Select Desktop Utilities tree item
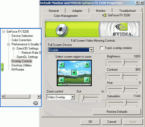The width and height of the screenshot is (145, 127). (22, 65)
